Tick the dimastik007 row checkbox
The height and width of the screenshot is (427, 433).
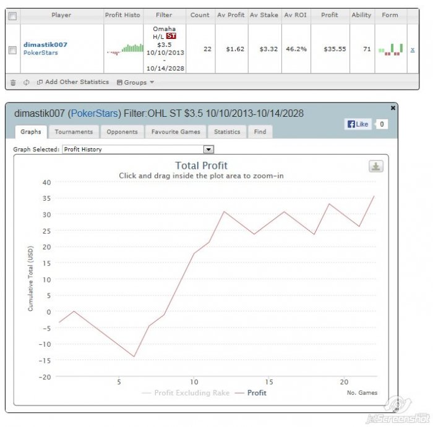pos(12,50)
